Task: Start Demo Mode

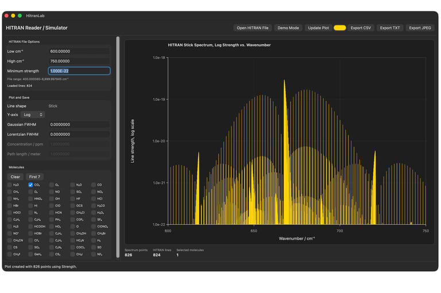Action: 288,28
